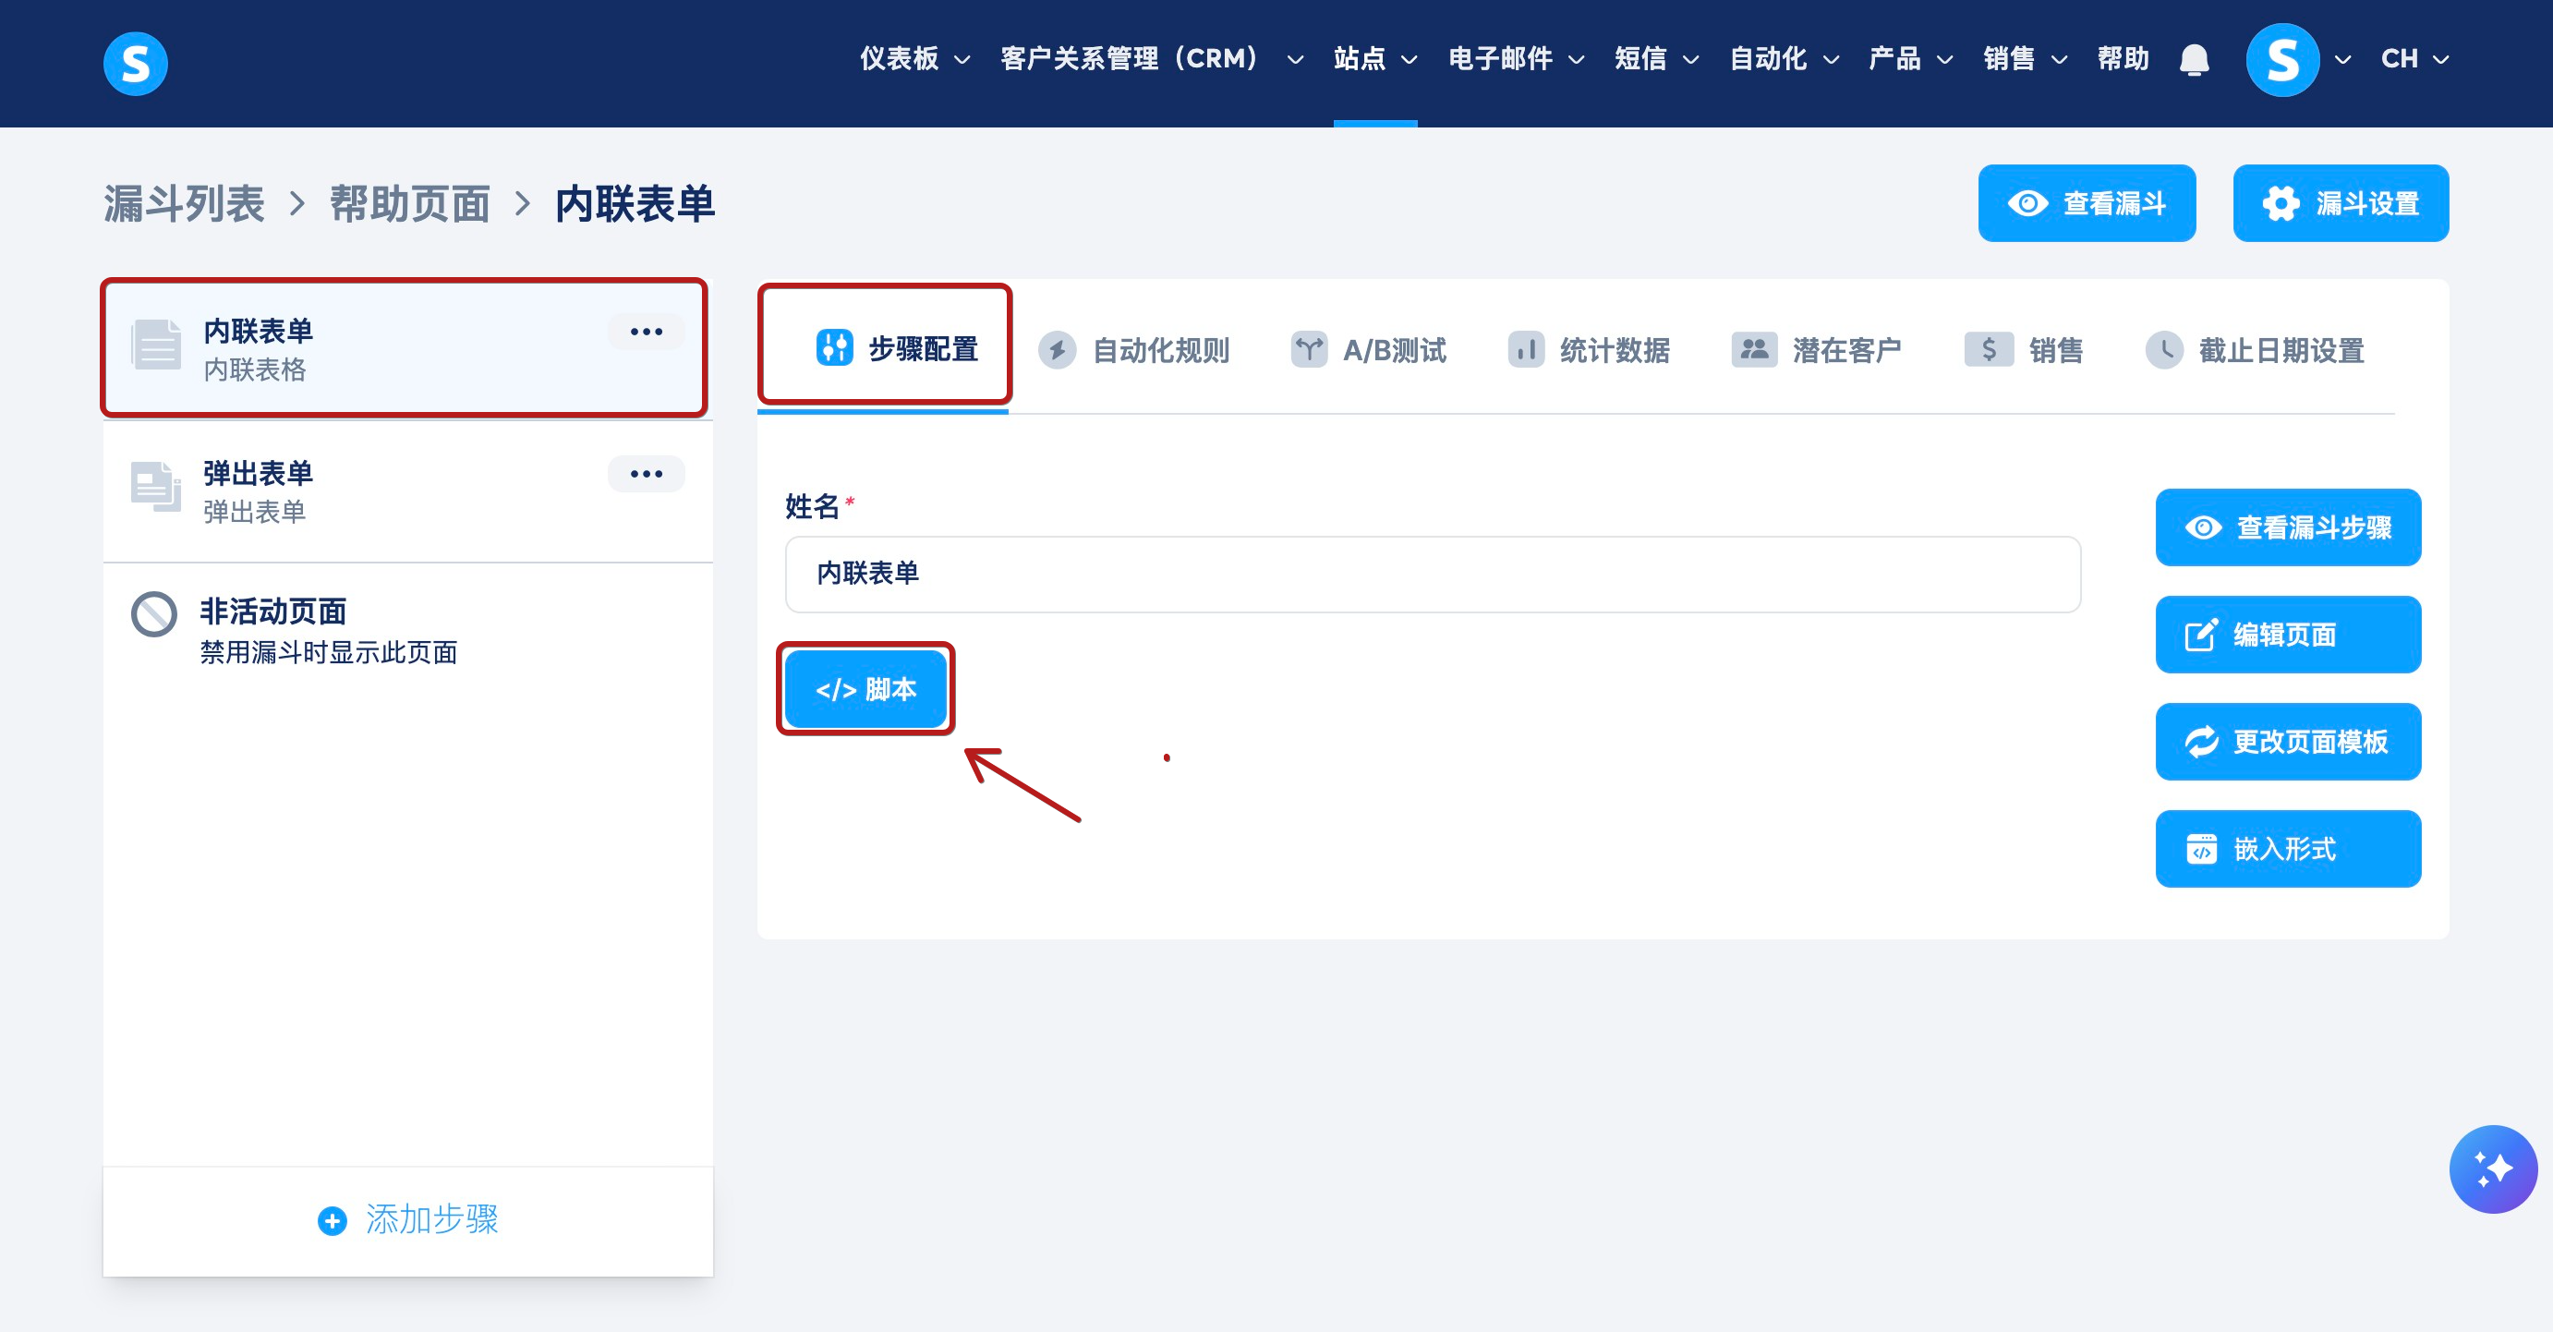Go to 漏斗列表 breadcrumb link
This screenshot has width=2553, height=1332.
coord(185,204)
